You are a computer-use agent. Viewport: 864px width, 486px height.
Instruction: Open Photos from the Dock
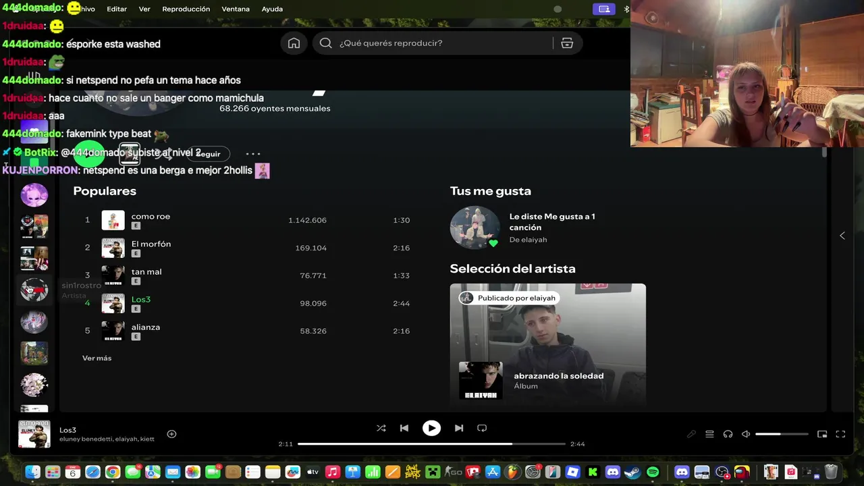(x=192, y=472)
